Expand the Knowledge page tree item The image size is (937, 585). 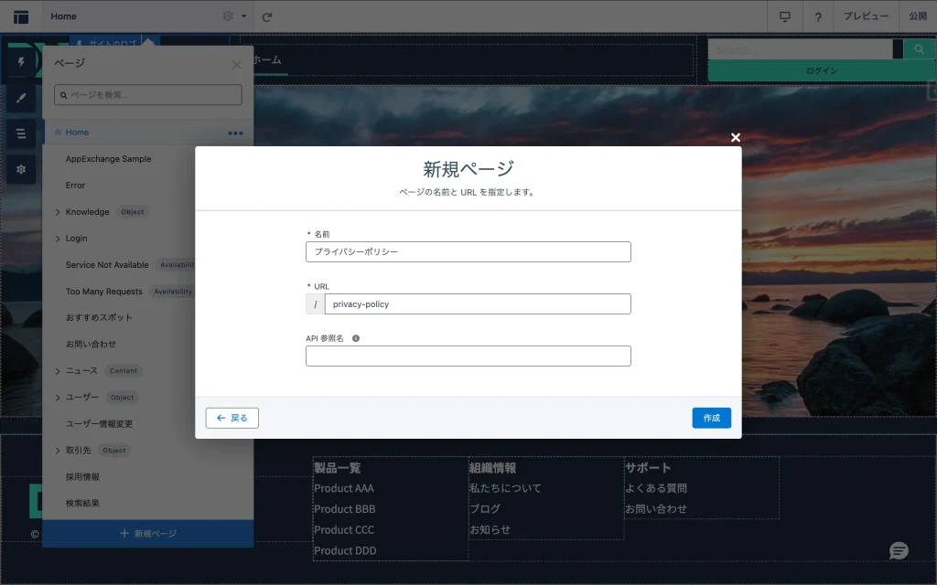(58, 212)
